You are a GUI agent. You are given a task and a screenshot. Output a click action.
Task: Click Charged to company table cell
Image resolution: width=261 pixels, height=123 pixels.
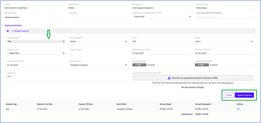pos(125,109)
